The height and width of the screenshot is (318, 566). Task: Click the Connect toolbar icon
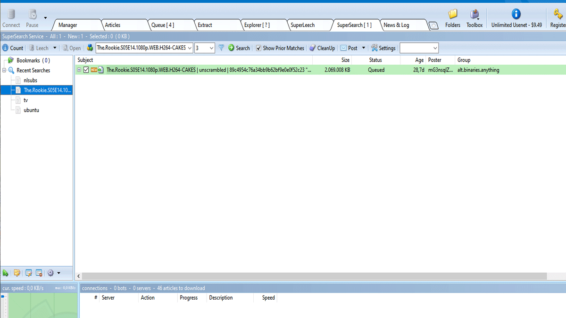click(x=11, y=15)
